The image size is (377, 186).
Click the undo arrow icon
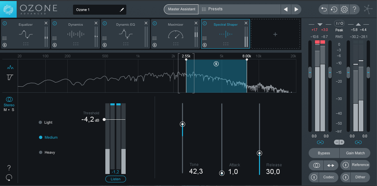coord(324,9)
